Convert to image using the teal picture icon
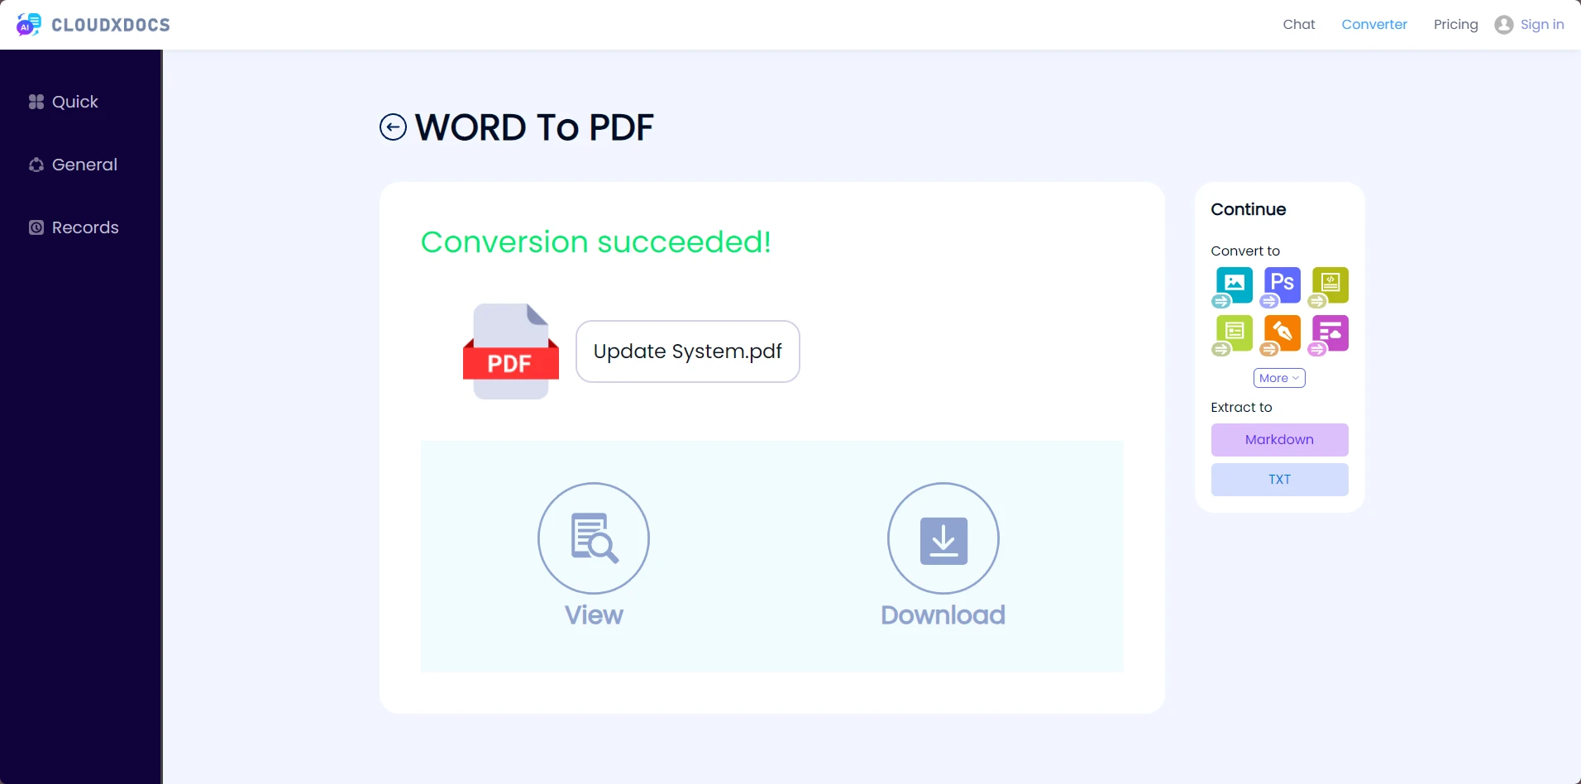1581x784 pixels. (1232, 287)
